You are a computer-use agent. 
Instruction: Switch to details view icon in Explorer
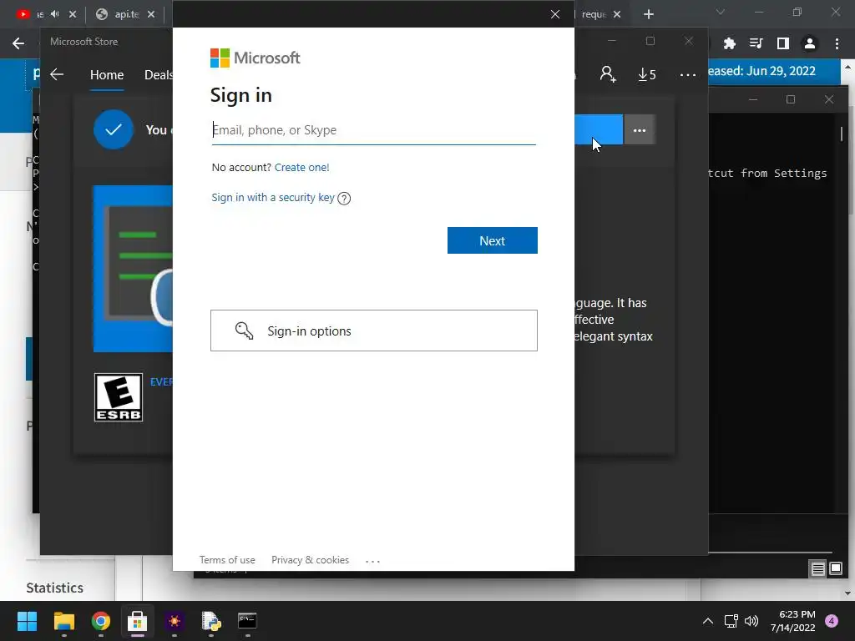pos(818,569)
